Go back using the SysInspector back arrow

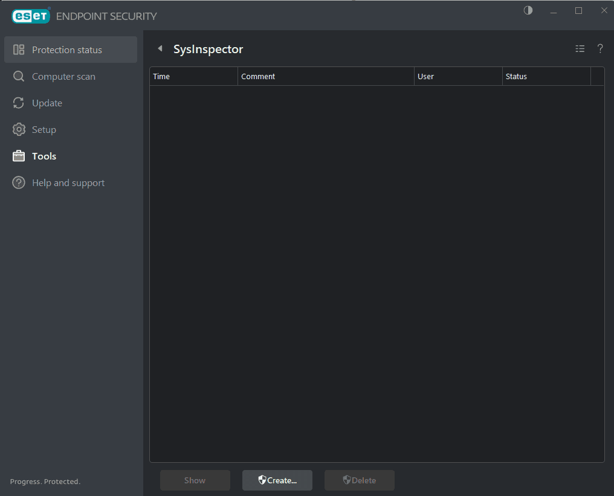160,48
